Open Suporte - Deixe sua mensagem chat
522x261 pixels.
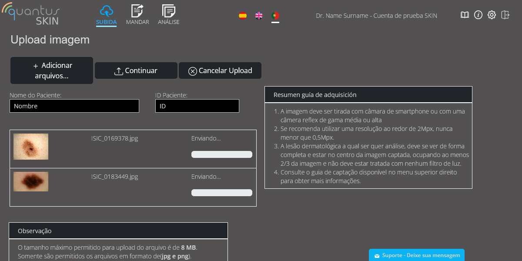click(417, 255)
